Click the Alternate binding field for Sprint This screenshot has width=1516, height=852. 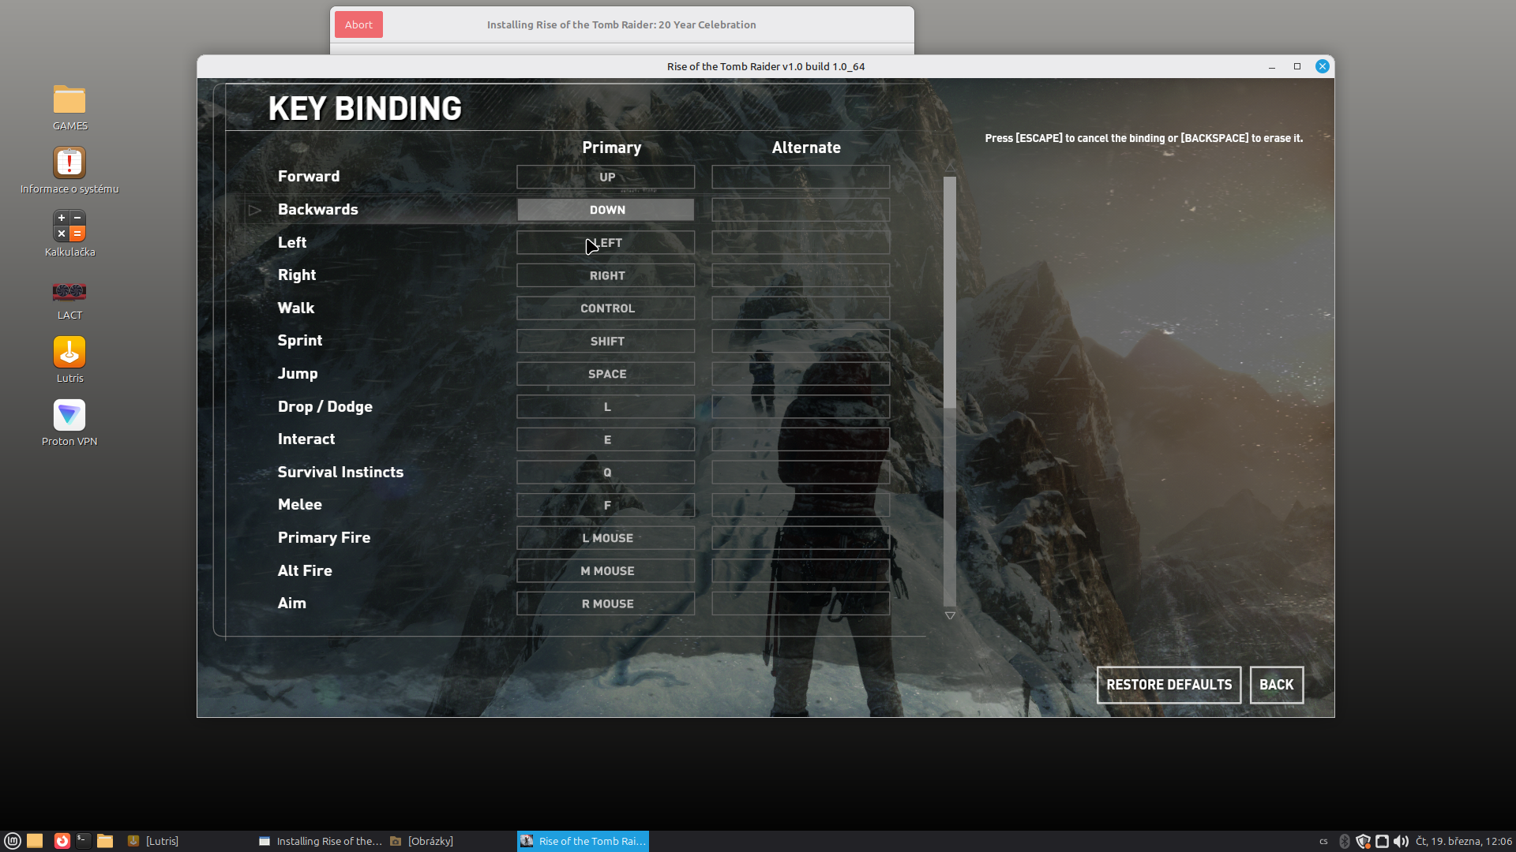(x=801, y=341)
